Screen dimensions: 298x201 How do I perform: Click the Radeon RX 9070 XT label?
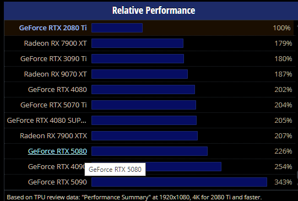point(55,74)
